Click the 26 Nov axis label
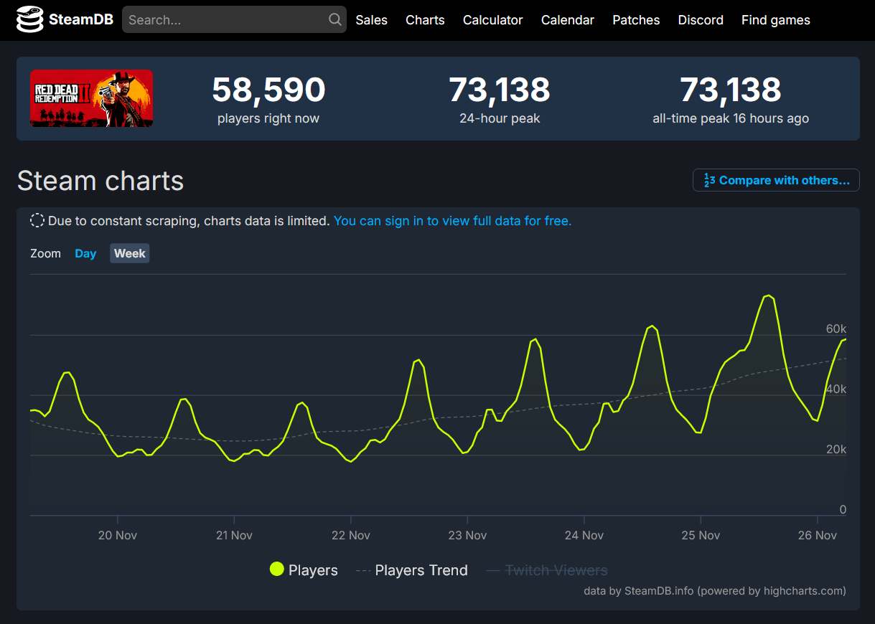Image resolution: width=875 pixels, height=624 pixels. pos(818,535)
